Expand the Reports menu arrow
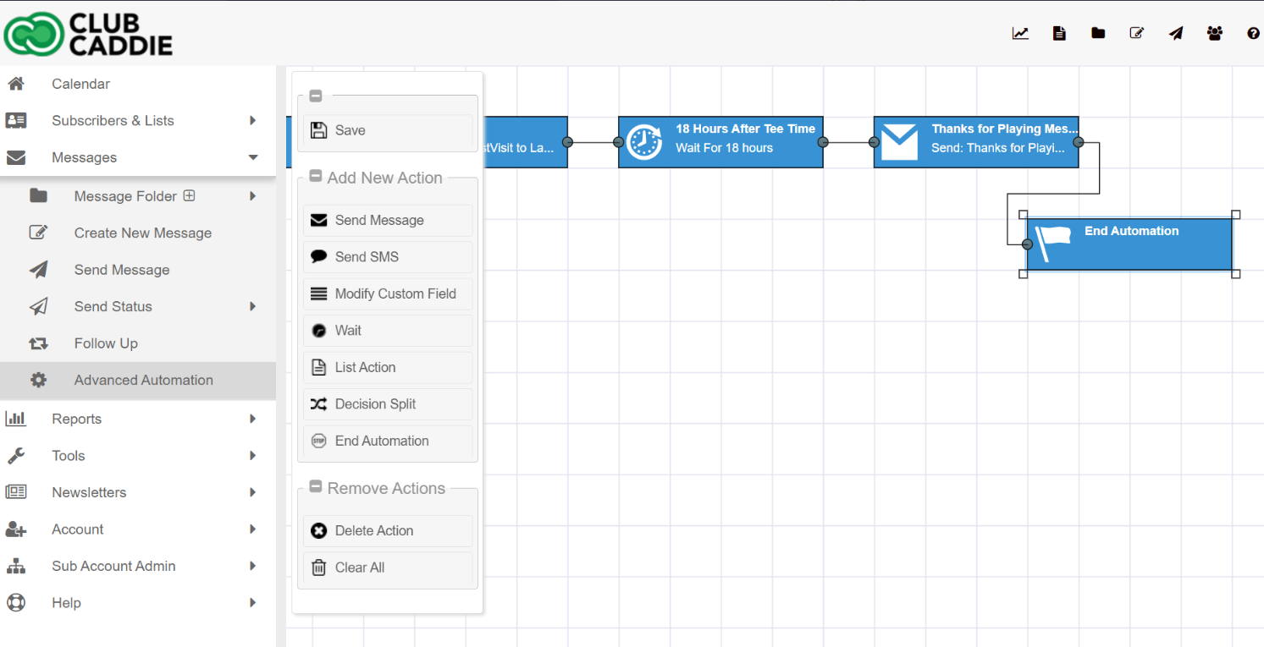Screen dimensions: 1264x647 tap(252, 419)
